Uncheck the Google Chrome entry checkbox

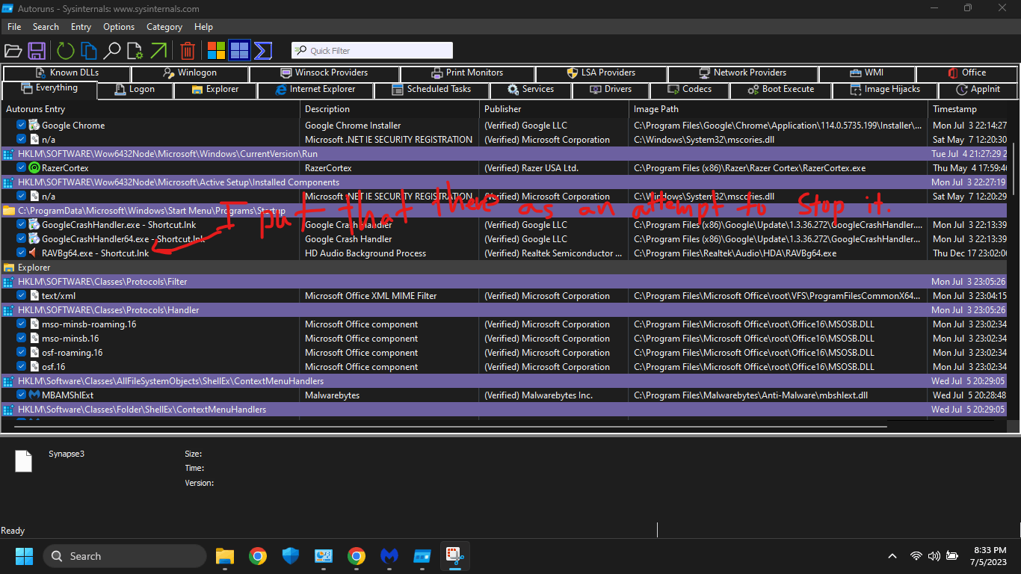click(22, 126)
